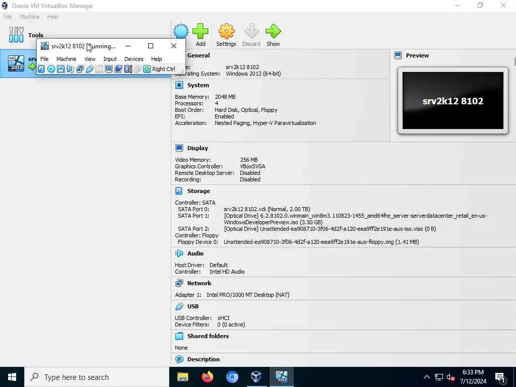The width and height of the screenshot is (516, 387).
Task: Open the General section header link
Action: (199, 55)
